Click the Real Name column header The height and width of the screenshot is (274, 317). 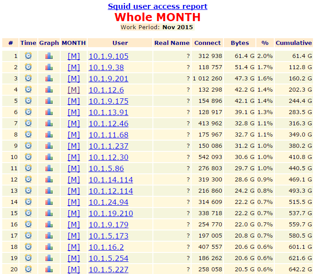(172, 43)
